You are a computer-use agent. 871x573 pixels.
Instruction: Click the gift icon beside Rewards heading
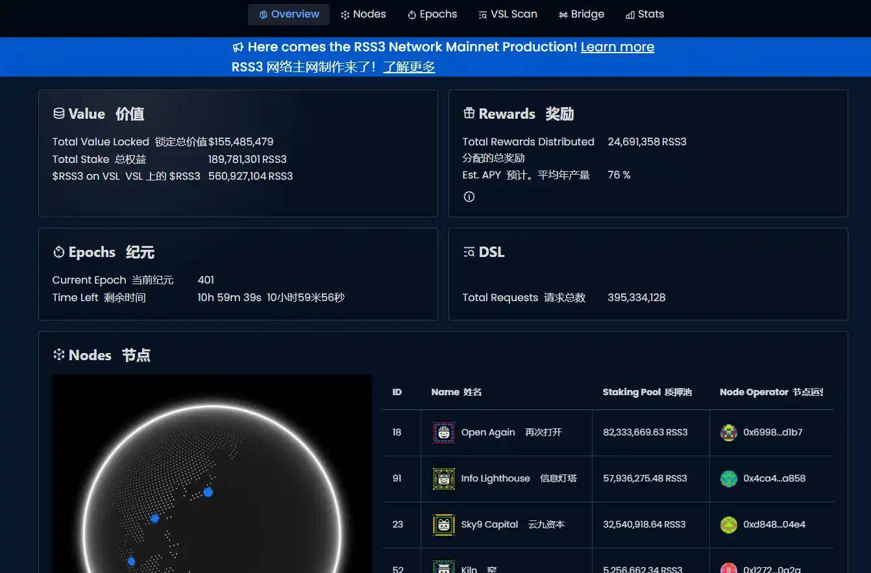click(x=469, y=113)
